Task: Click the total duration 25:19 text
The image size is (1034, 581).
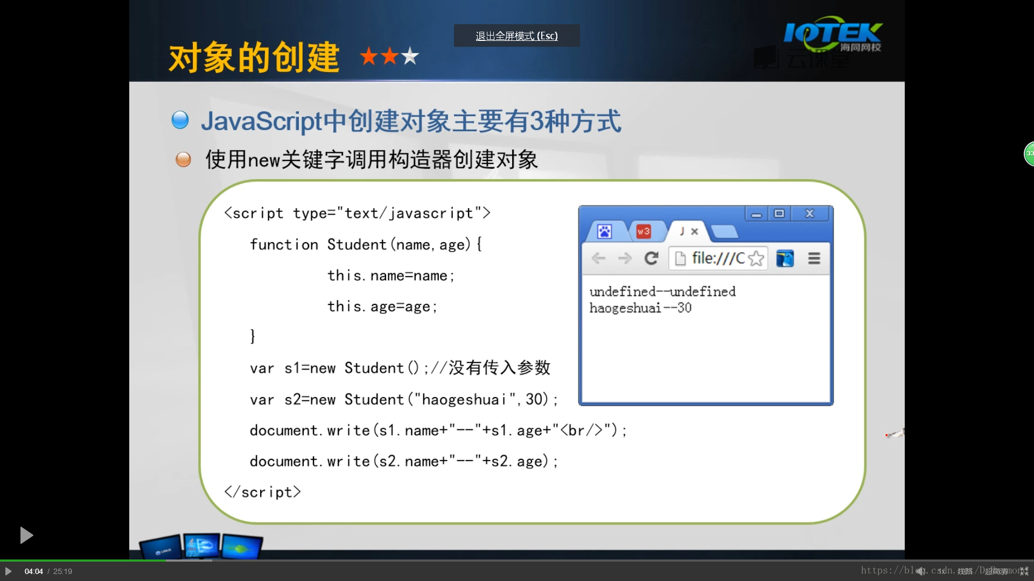Action: (x=62, y=571)
